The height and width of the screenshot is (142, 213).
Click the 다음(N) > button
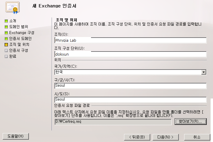[x=166, y=137]
